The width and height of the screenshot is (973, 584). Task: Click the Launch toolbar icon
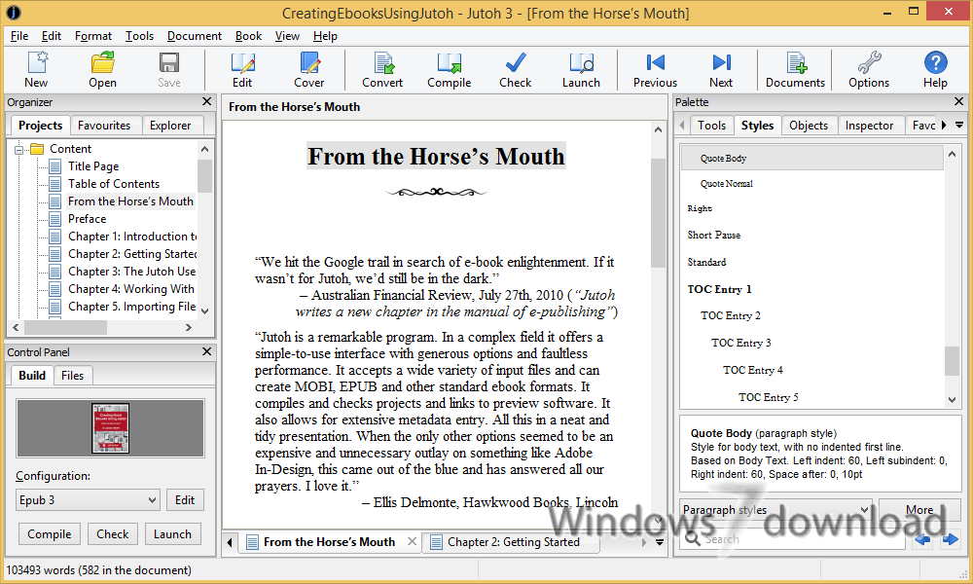tap(582, 69)
